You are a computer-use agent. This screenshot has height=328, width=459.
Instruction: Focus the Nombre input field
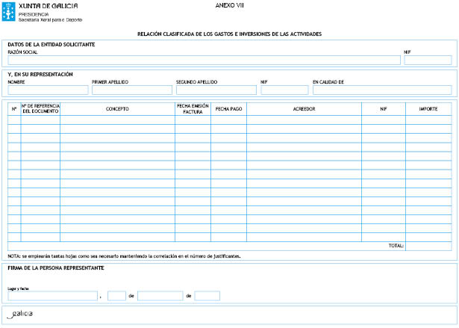pos(48,90)
